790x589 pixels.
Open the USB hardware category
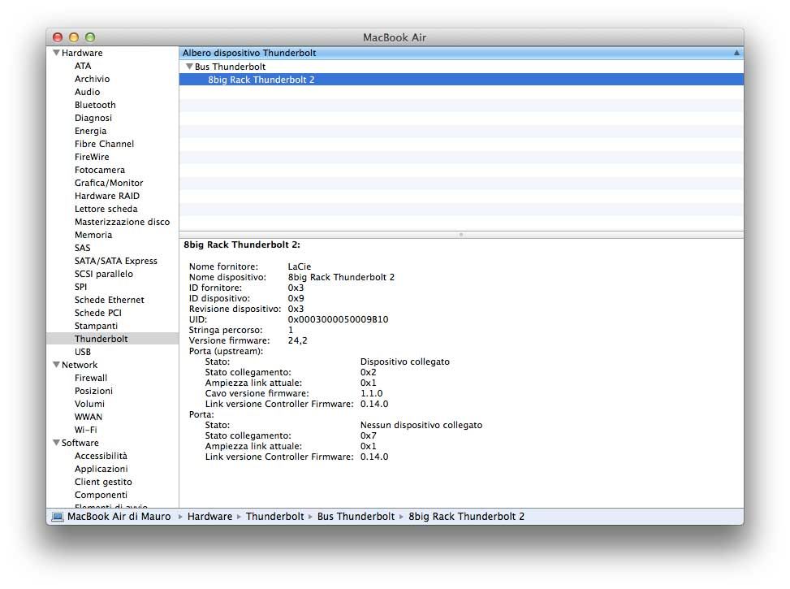pyautogui.click(x=83, y=352)
